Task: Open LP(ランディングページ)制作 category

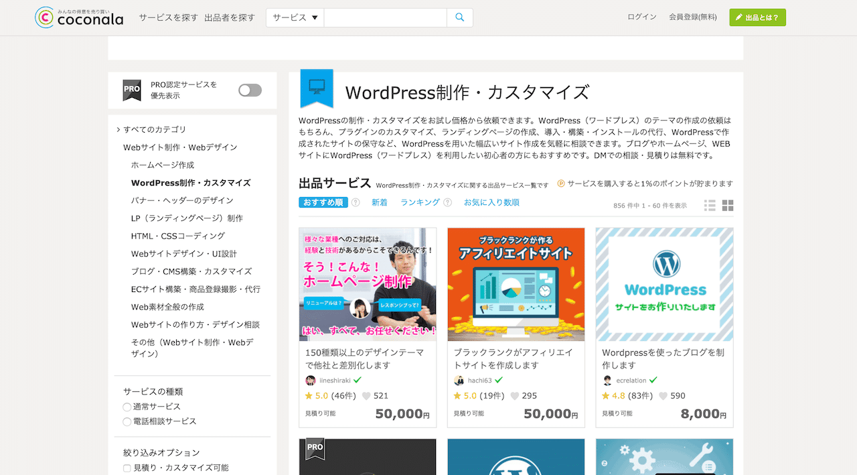Action: (187, 218)
